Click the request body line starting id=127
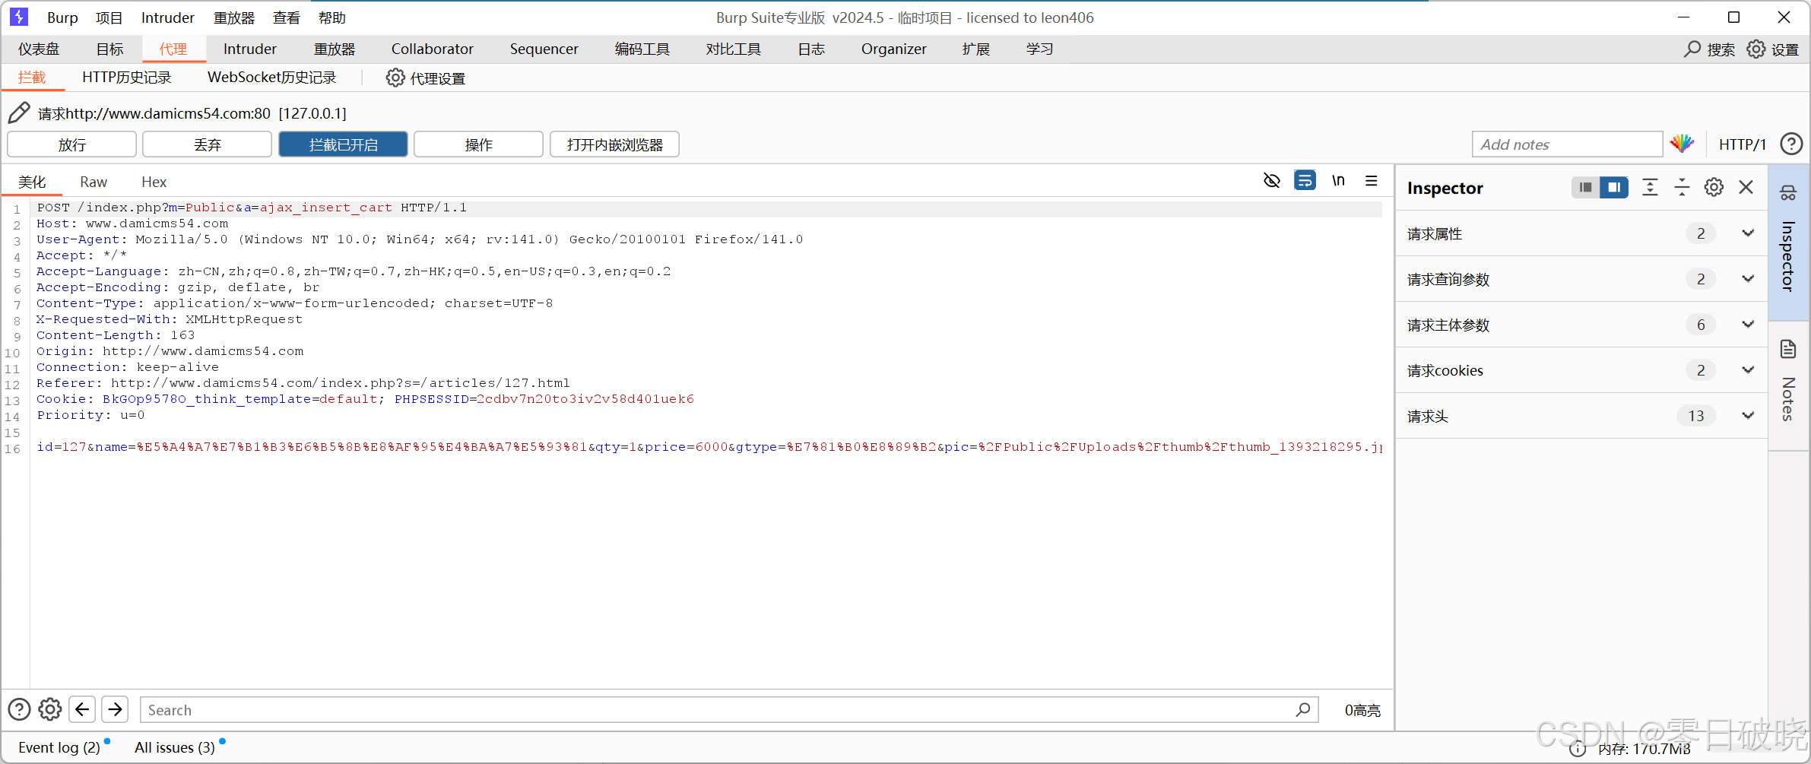Screen dimensions: 1811x764 click(x=709, y=447)
